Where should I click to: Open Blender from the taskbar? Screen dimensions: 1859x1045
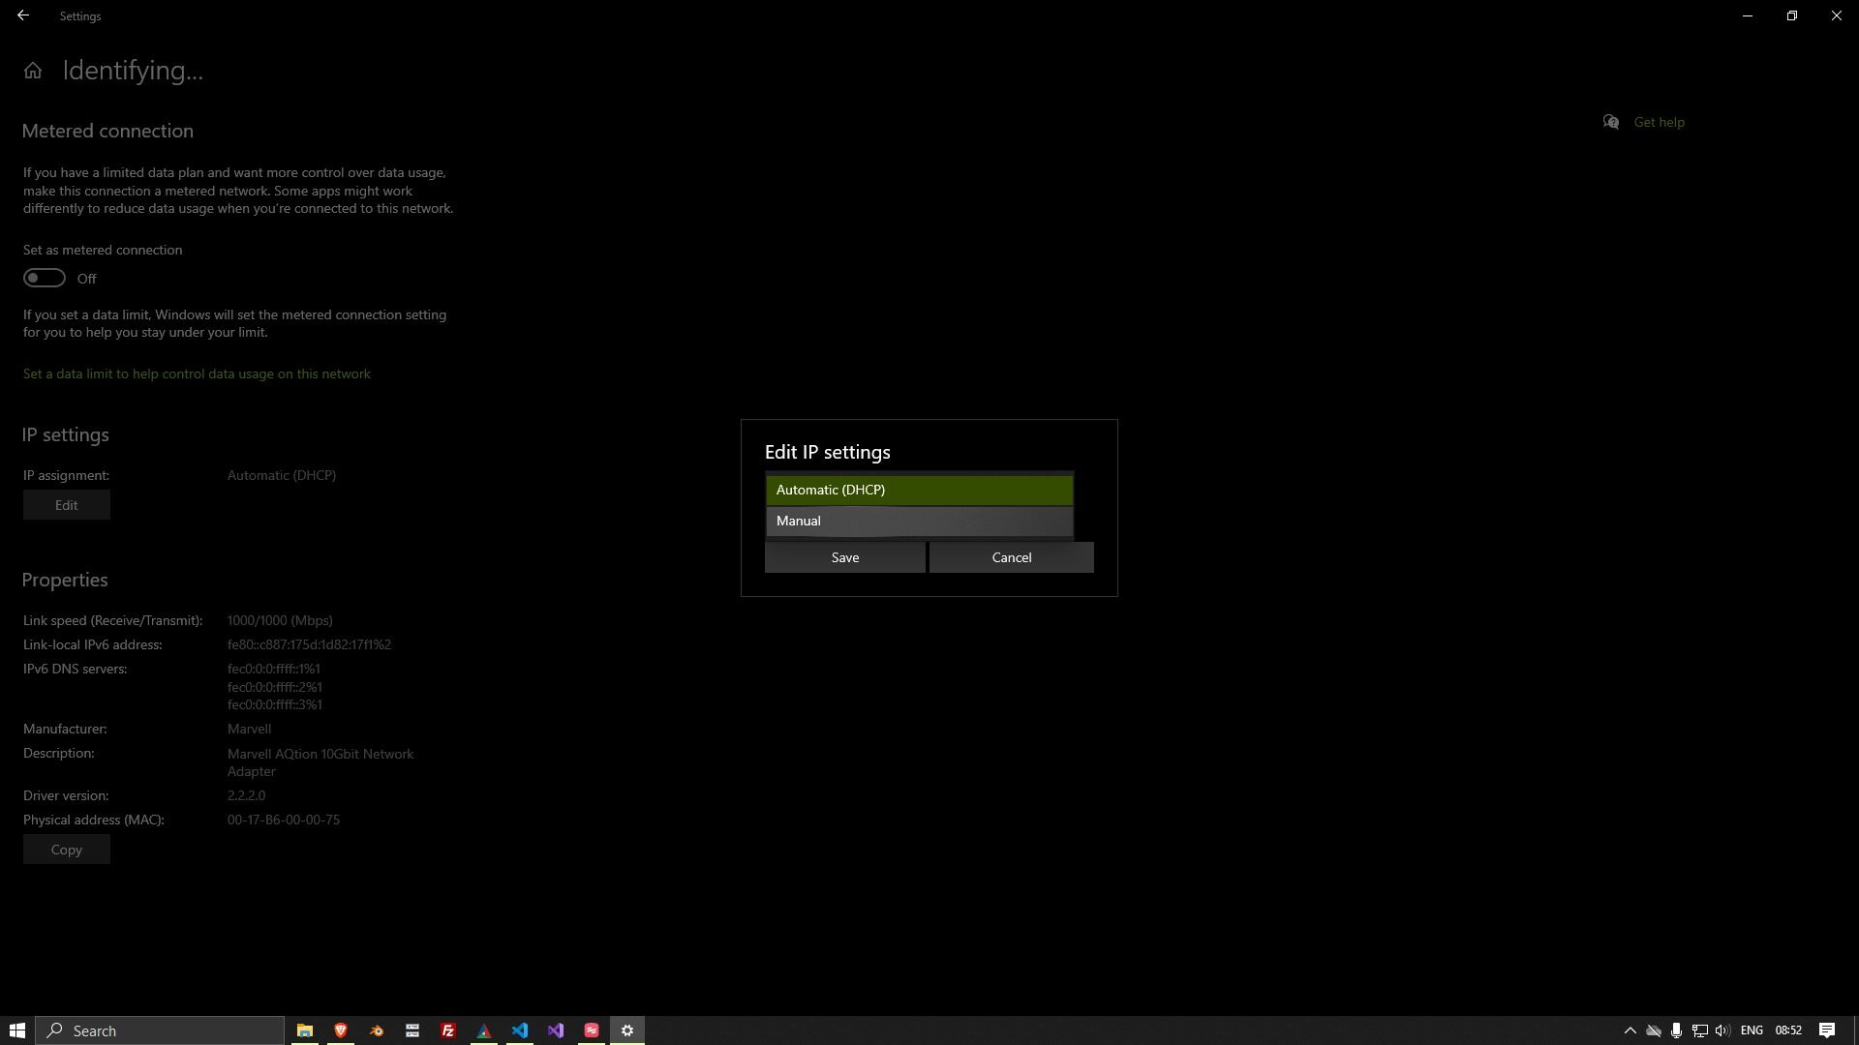pyautogui.click(x=377, y=1030)
